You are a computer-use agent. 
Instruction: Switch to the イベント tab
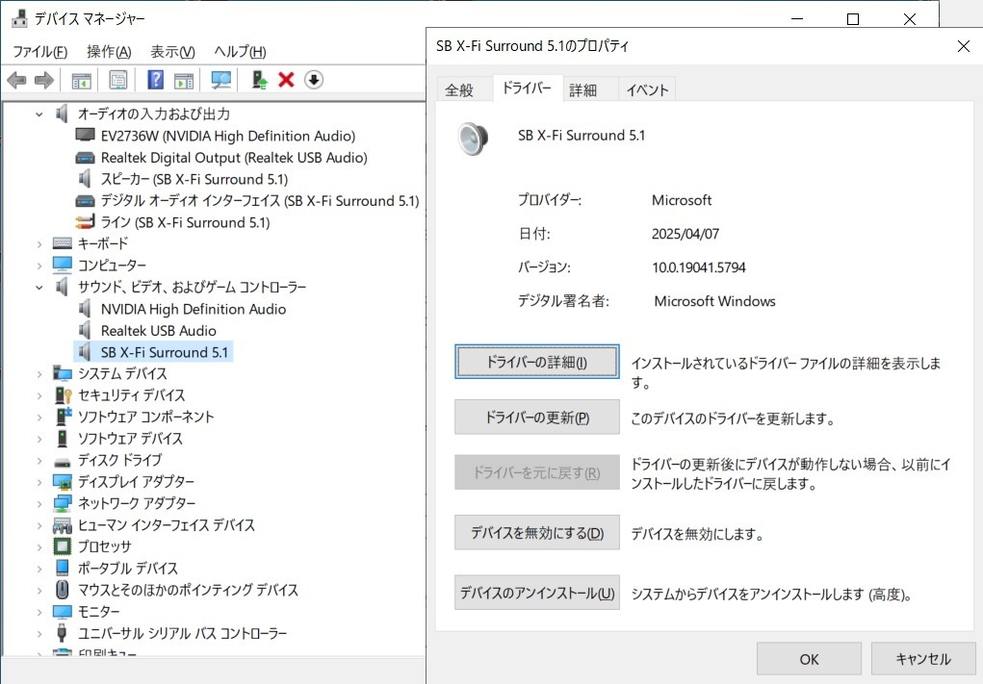point(648,90)
